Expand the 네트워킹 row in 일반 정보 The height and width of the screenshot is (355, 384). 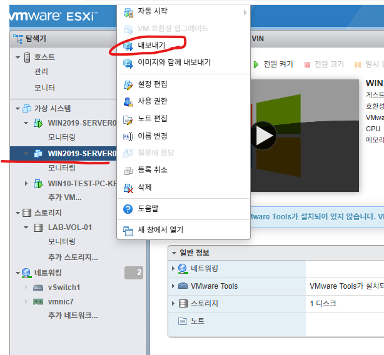[x=173, y=269]
